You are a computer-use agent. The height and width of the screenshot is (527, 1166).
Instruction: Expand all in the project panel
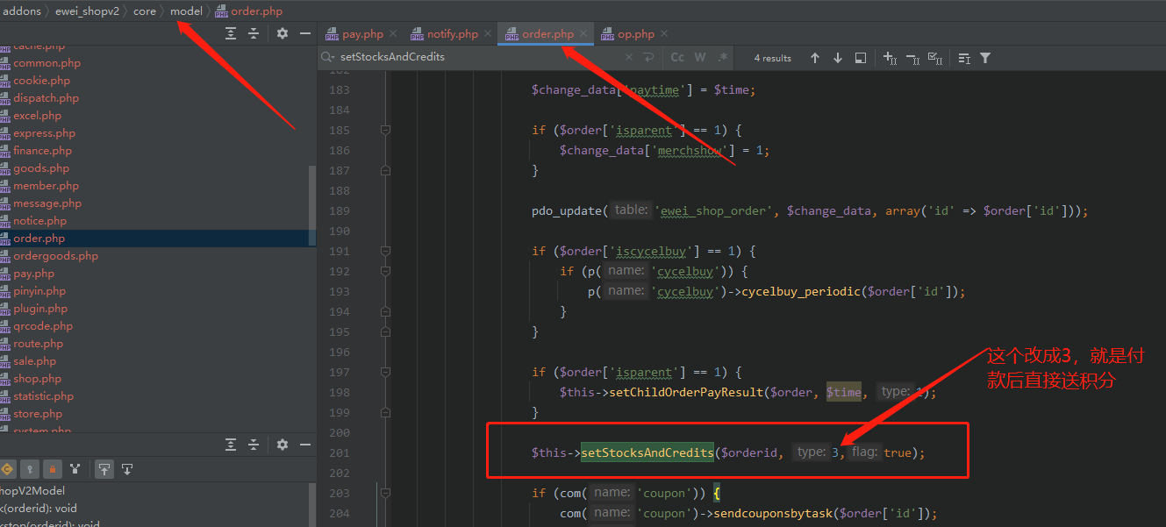coord(231,33)
